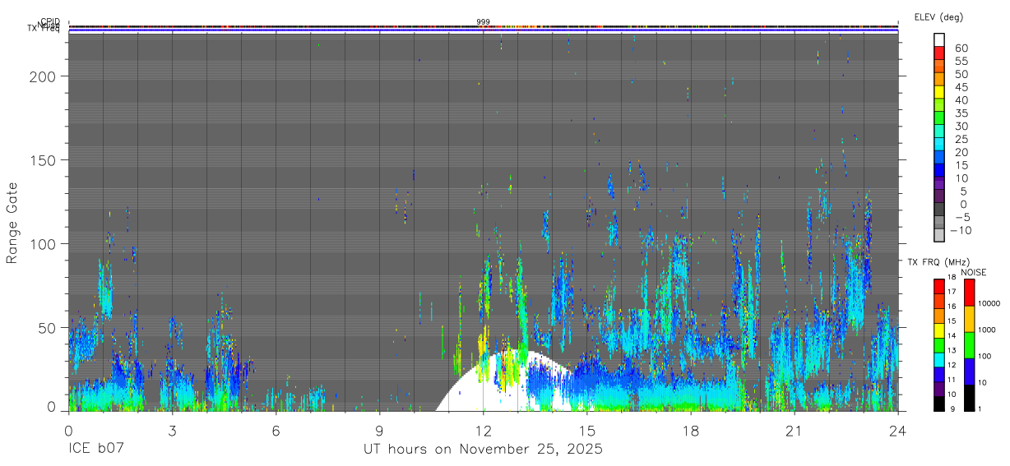Select the green 100–1000 segment of the NOISE bar
1010x466 pixels.
(x=968, y=345)
